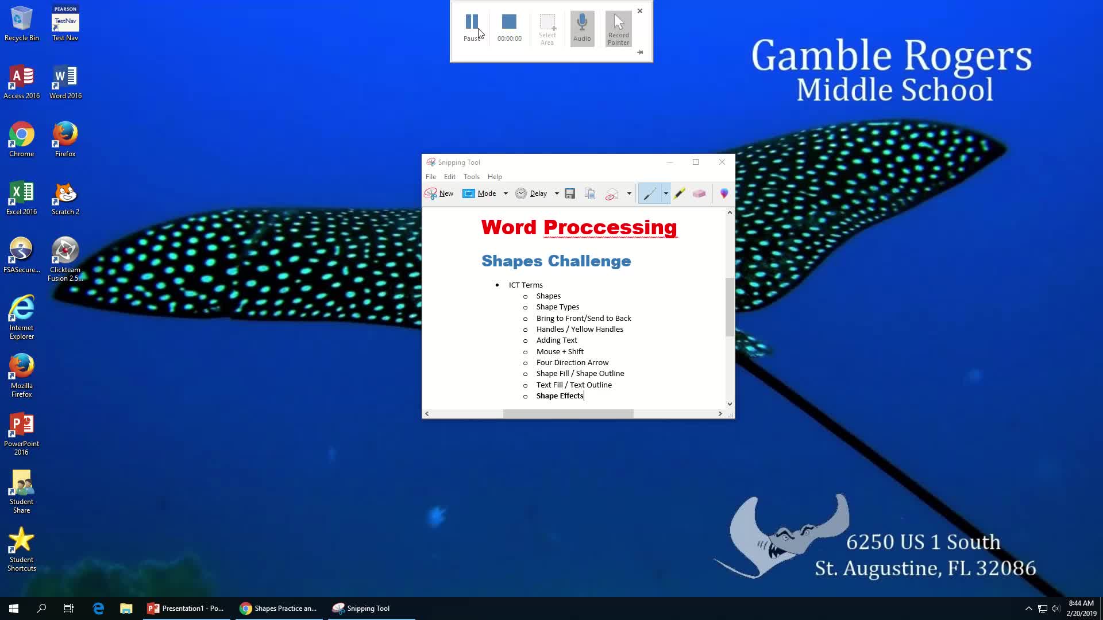The image size is (1103, 620).
Task: Select Scratch 2 desktop shortcut
Action: (x=65, y=198)
